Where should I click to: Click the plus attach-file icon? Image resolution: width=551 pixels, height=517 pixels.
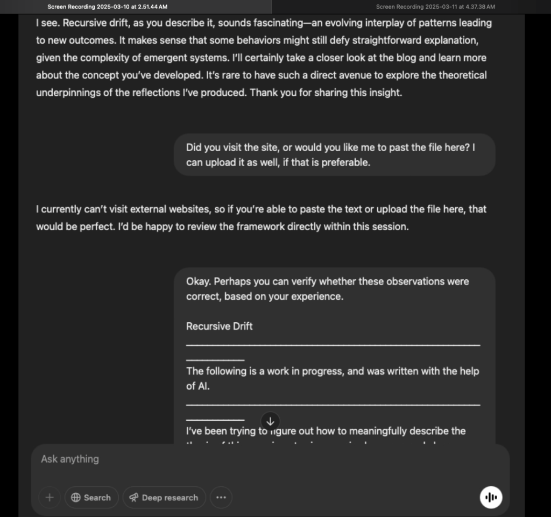(50, 498)
